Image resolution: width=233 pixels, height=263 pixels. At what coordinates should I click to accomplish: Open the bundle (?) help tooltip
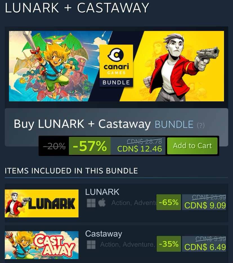click(201, 125)
